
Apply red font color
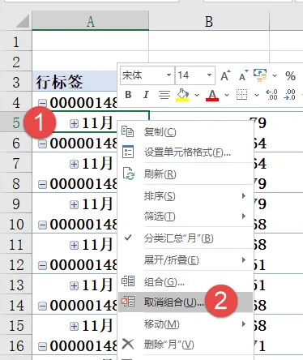(212, 95)
